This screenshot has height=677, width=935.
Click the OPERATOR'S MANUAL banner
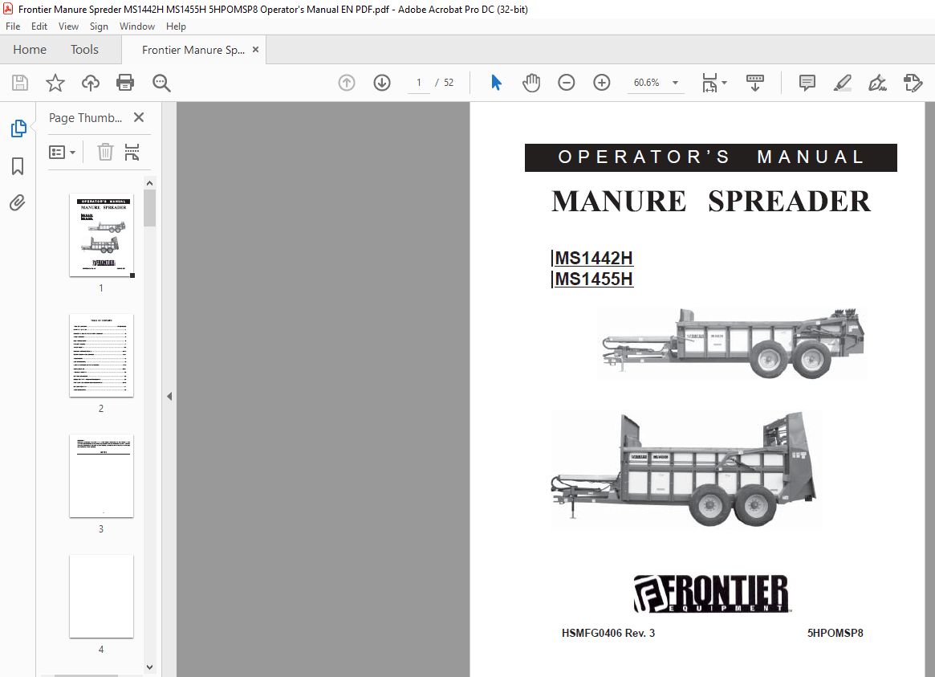click(711, 157)
